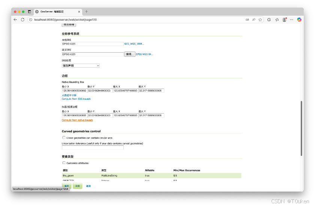Viewport: 315px width, 207px height.
Task: Click the partially visible button above 坐标参考系统
Action: point(69,25)
